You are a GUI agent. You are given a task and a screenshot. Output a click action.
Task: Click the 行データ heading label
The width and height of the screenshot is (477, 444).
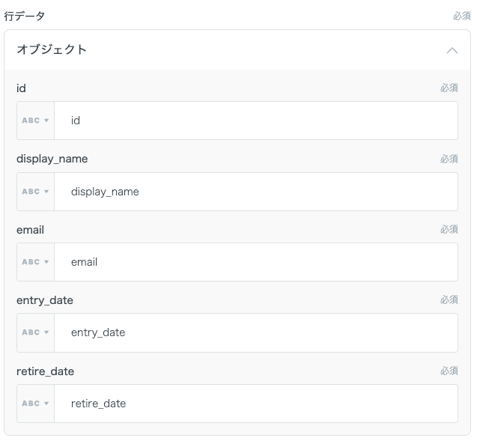pos(25,16)
